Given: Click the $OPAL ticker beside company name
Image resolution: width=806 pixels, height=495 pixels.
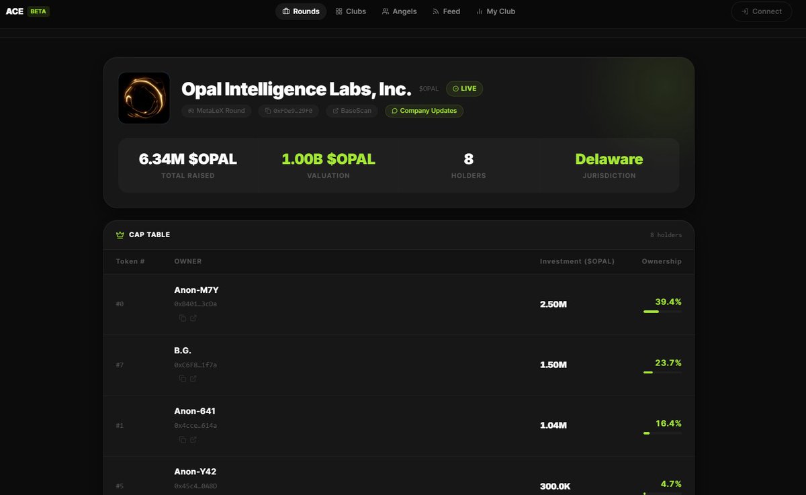Looking at the screenshot, I should (x=429, y=89).
